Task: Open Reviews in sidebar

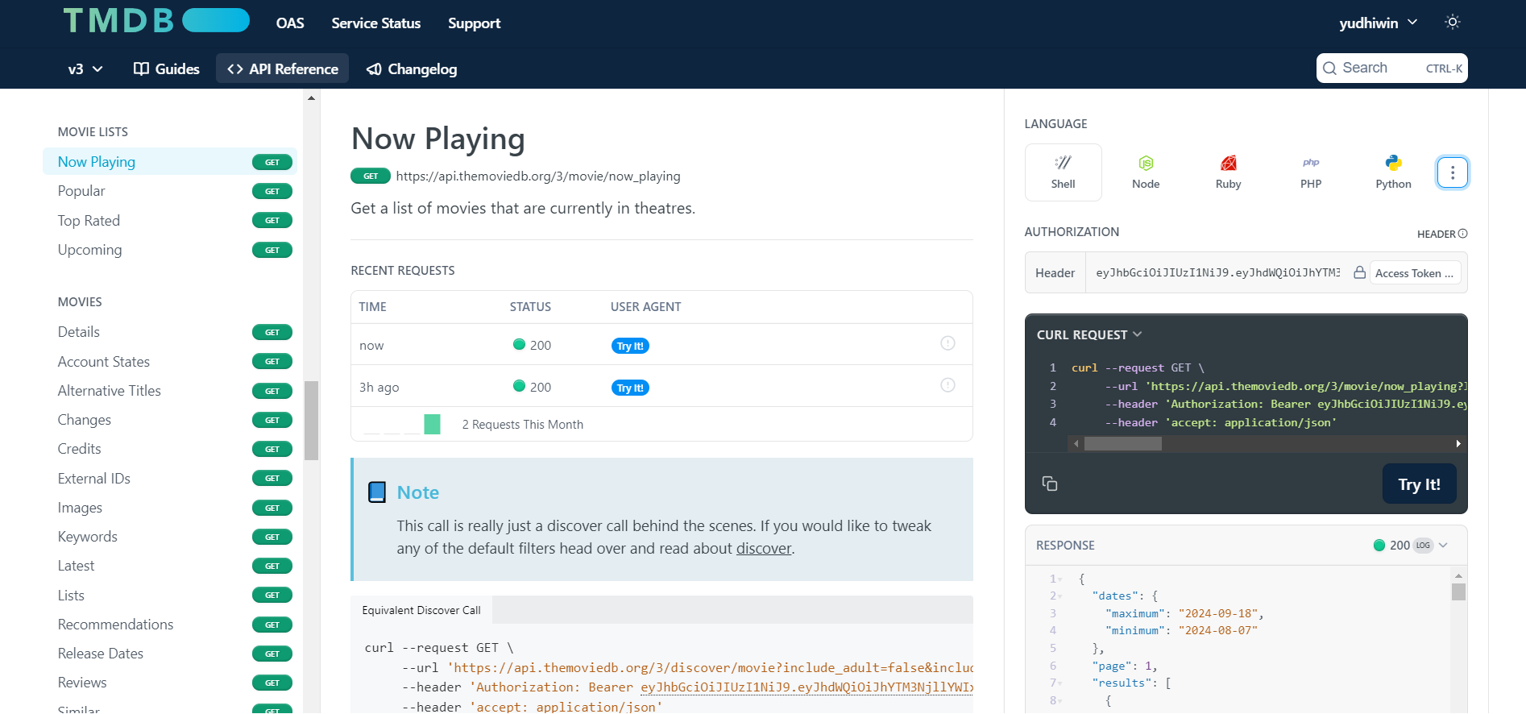Action: [170, 683]
